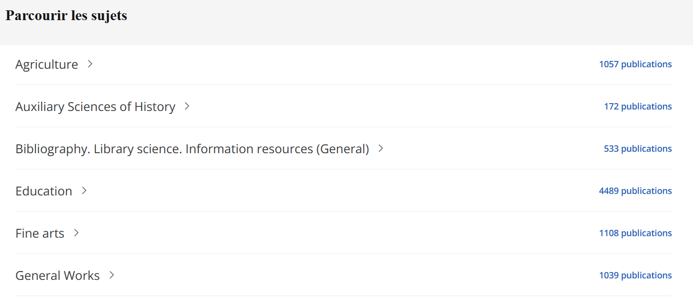693x300 pixels.
Task: Click the gray header banner area
Action: click(x=393, y=22)
